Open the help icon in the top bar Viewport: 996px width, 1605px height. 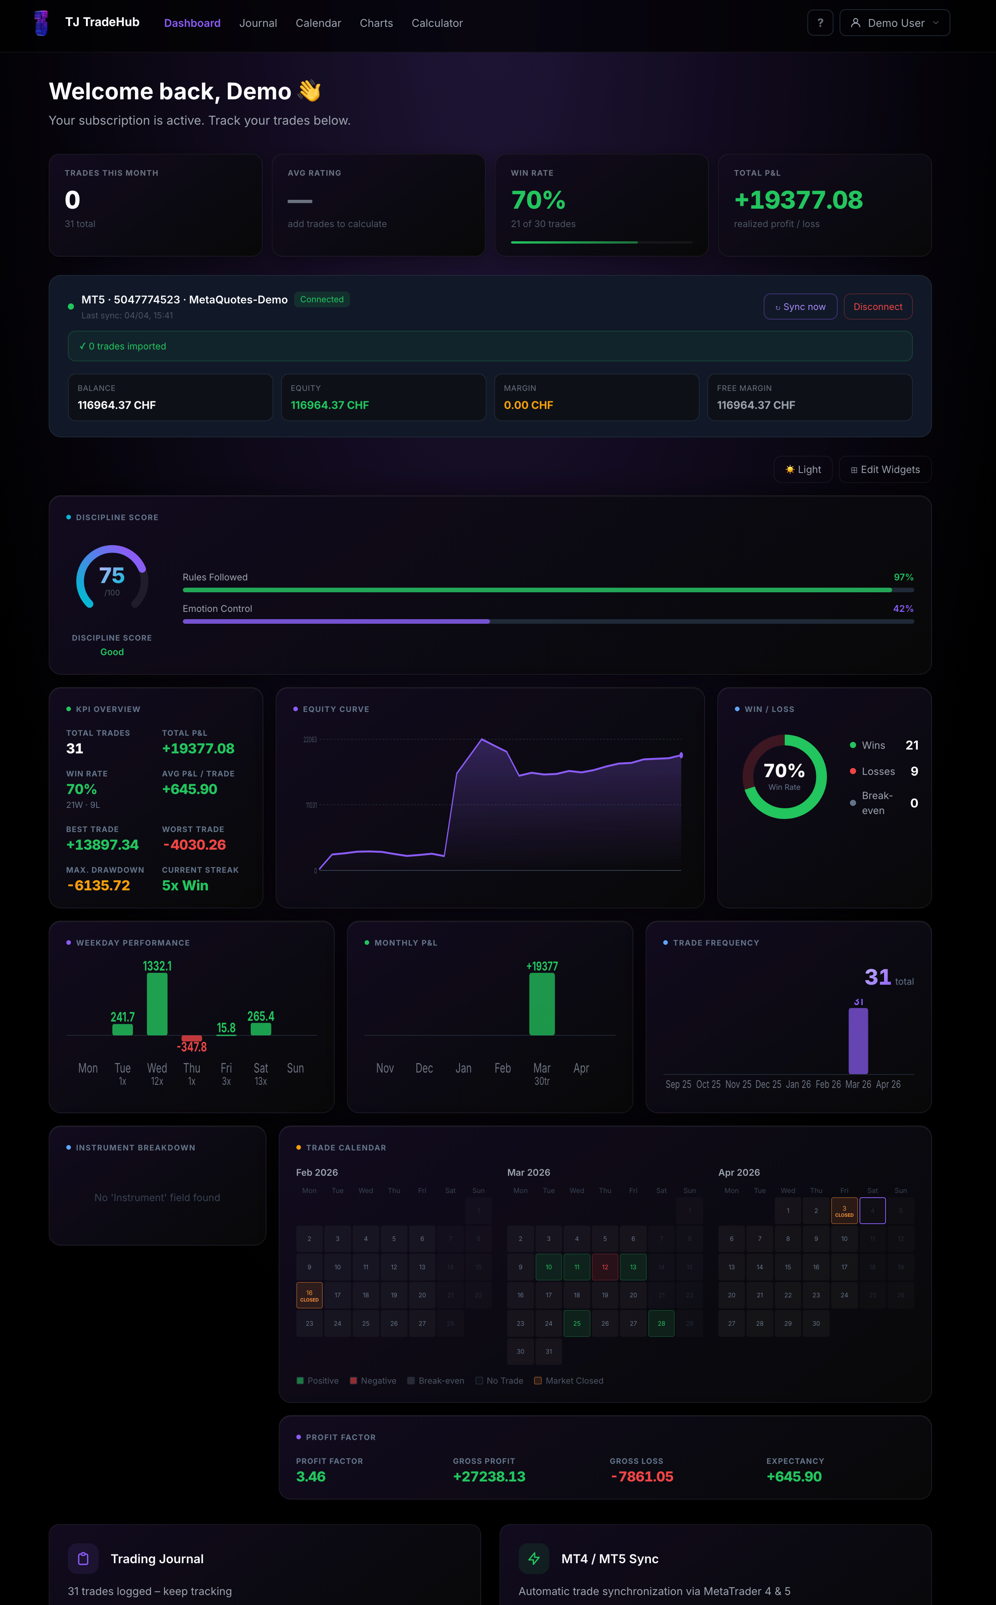tap(820, 22)
